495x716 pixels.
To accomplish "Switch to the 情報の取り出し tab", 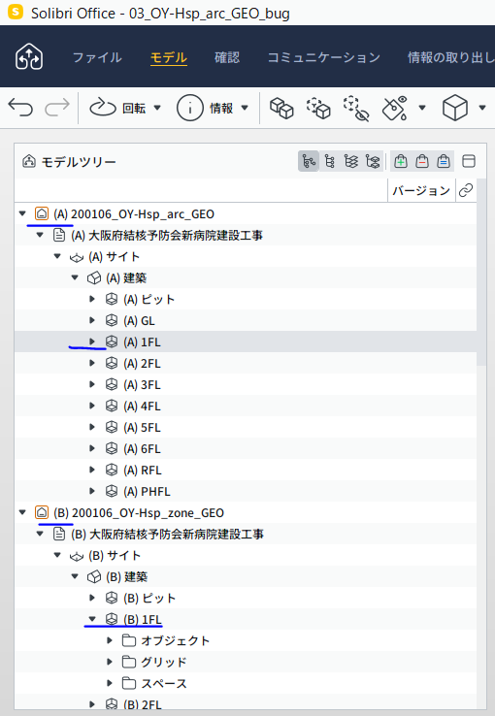I will click(450, 57).
